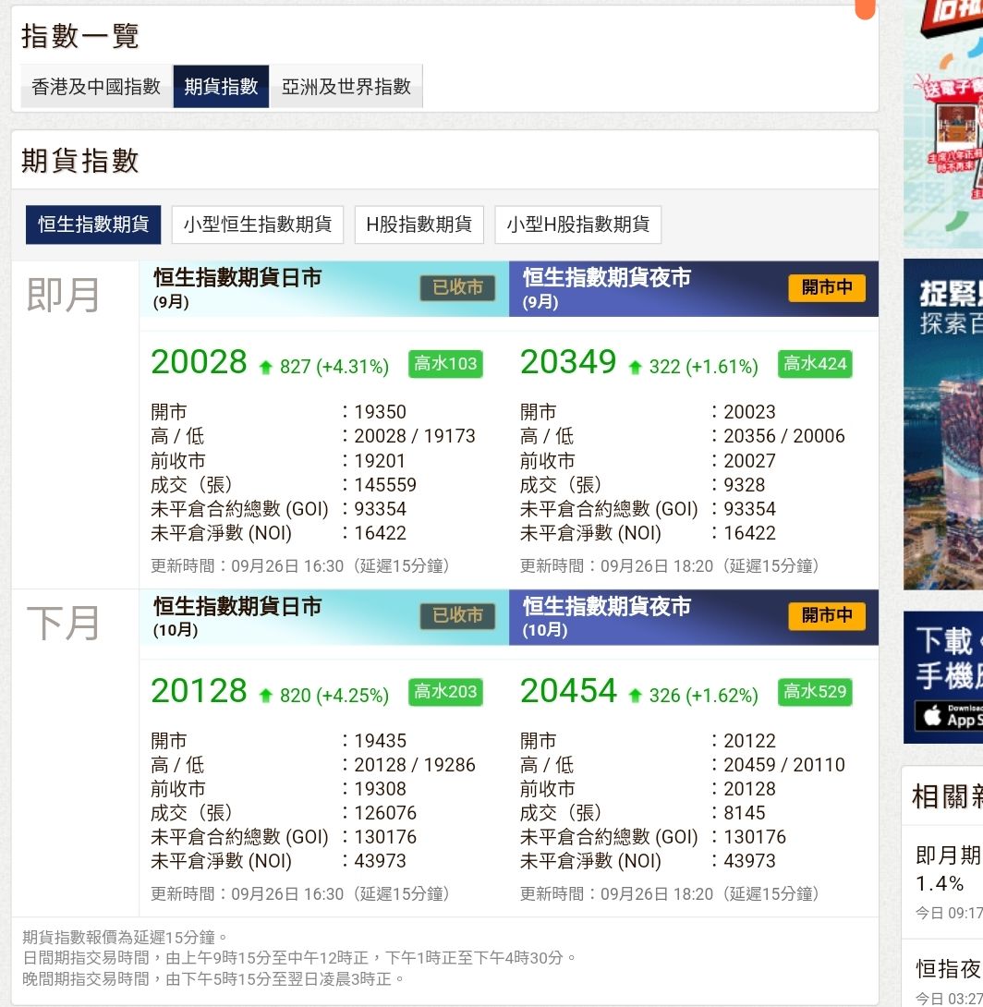Open the 捉緊 advertisement banner
Screen dimensions: 983x1007
click(943, 423)
